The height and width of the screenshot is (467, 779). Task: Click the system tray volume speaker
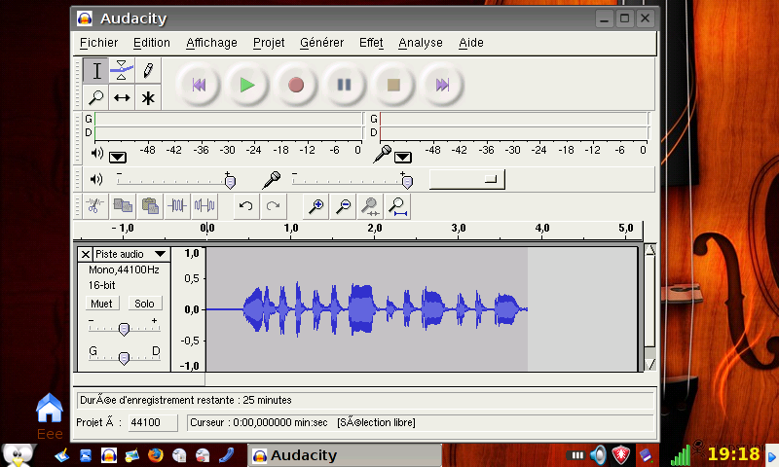coord(598,455)
